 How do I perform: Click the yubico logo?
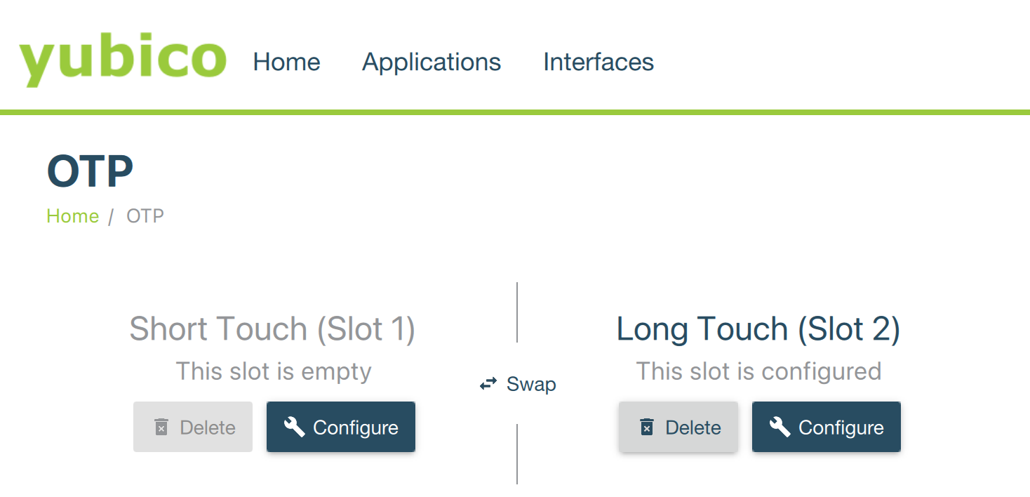122,60
